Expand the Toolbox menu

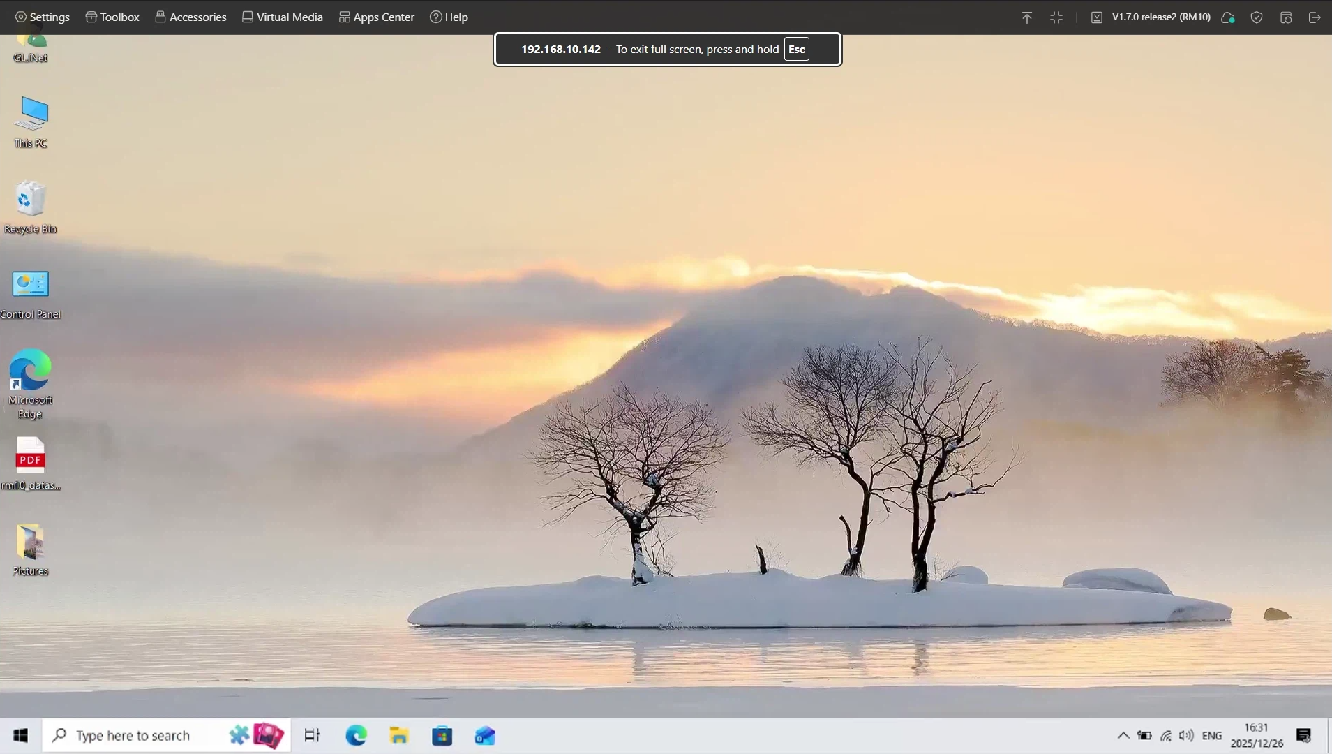tap(112, 17)
